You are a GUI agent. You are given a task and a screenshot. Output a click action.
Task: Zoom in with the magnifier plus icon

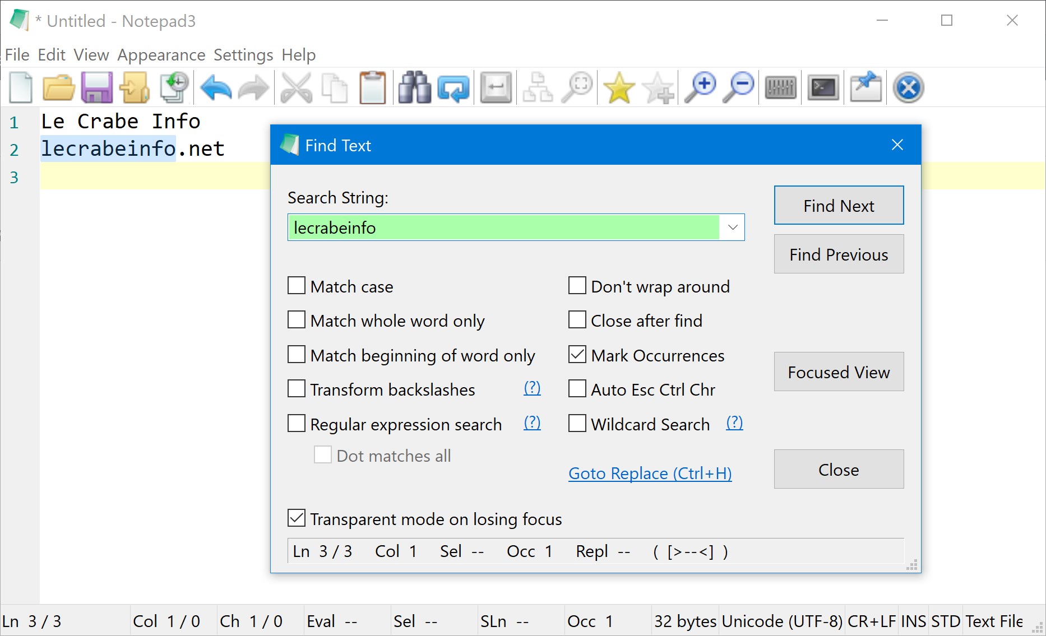click(x=700, y=87)
